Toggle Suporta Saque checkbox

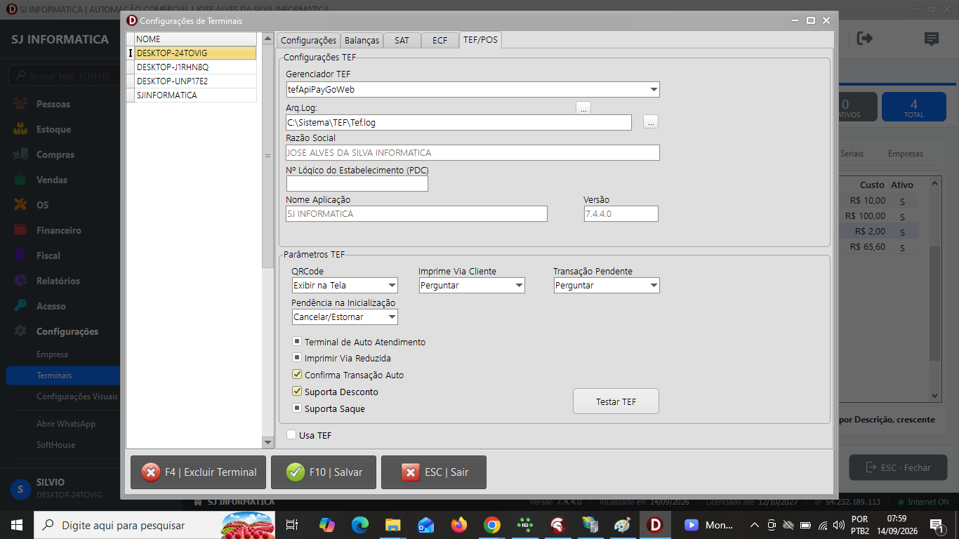tap(297, 408)
